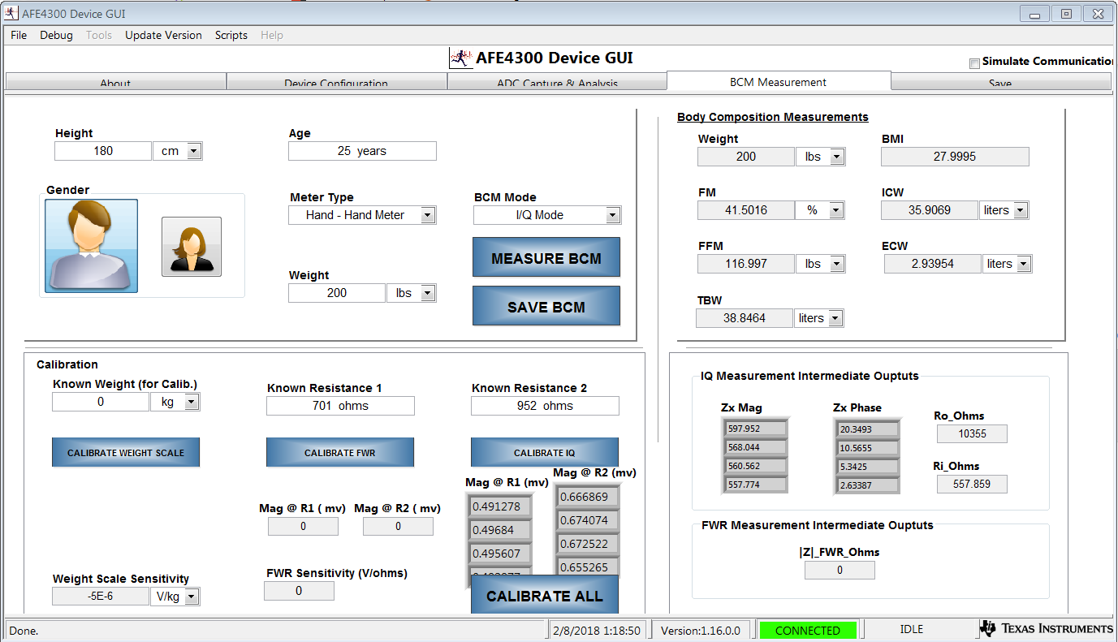Click the Known Weight calibration field
1118x642 pixels.
tap(101, 402)
